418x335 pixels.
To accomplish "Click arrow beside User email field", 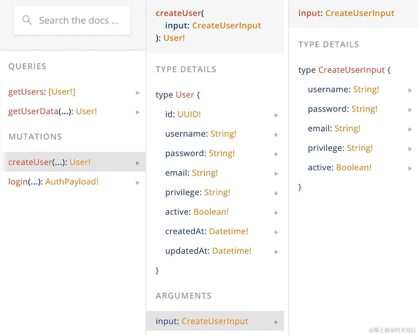I will tap(276, 174).
